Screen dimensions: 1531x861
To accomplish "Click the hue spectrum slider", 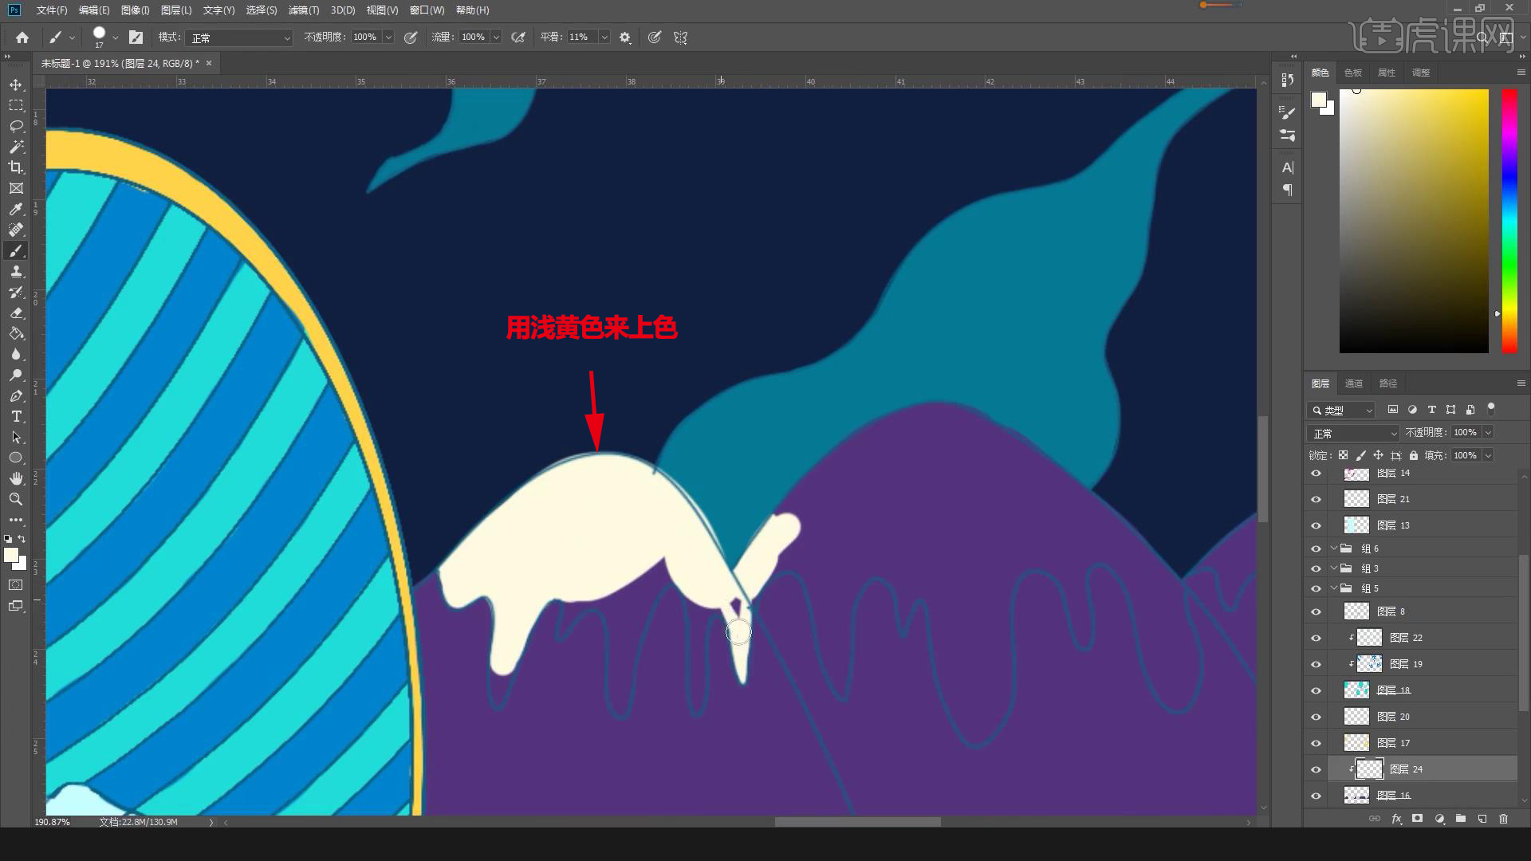I will click(x=1509, y=221).
